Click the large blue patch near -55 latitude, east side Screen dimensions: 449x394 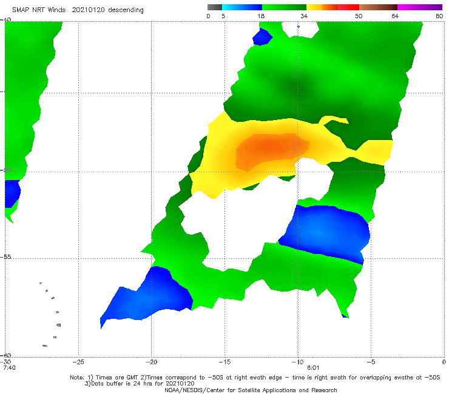point(325,233)
